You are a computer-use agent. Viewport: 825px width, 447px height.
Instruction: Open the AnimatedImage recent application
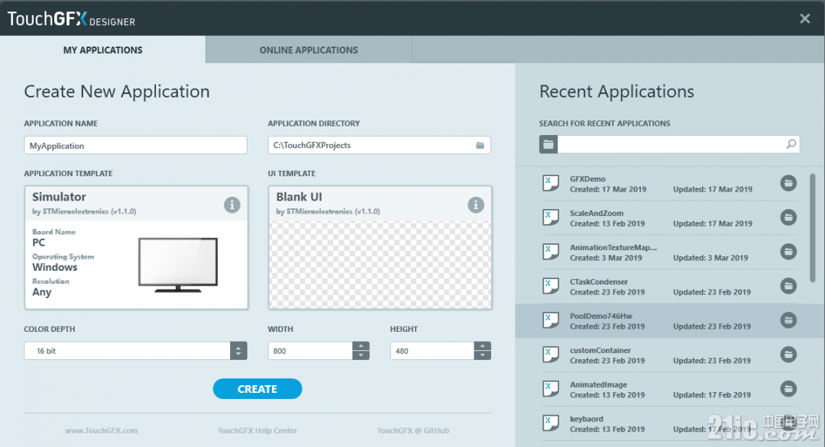pos(668,390)
